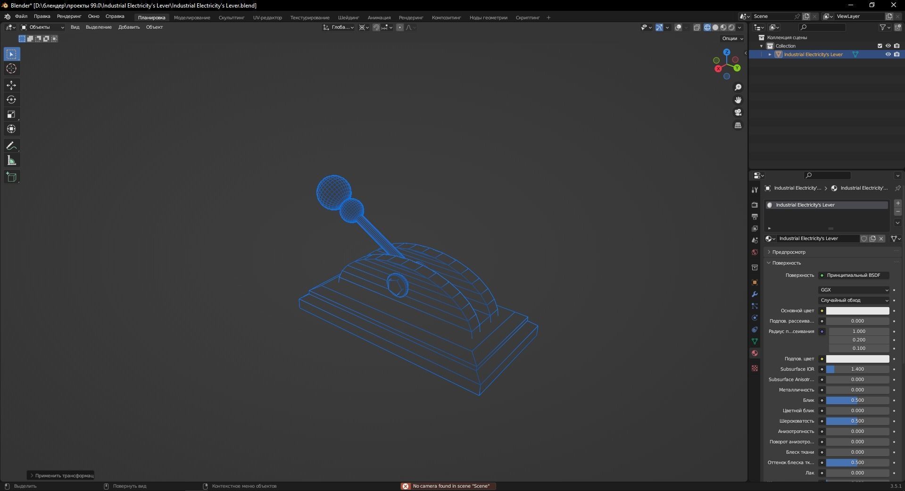Toggle the snapping magnet
This screenshot has width=905, height=491.
376,27
